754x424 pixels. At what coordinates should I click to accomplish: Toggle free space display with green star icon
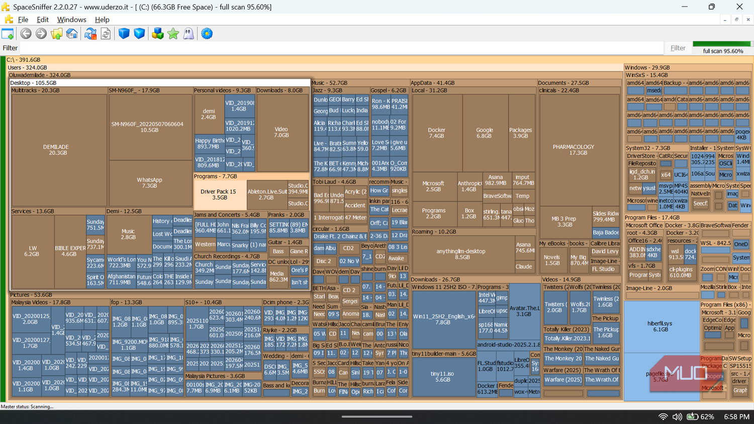coord(173,34)
